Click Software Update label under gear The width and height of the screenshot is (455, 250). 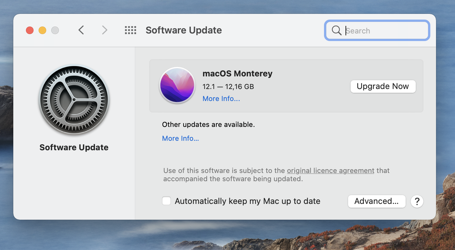(x=74, y=147)
